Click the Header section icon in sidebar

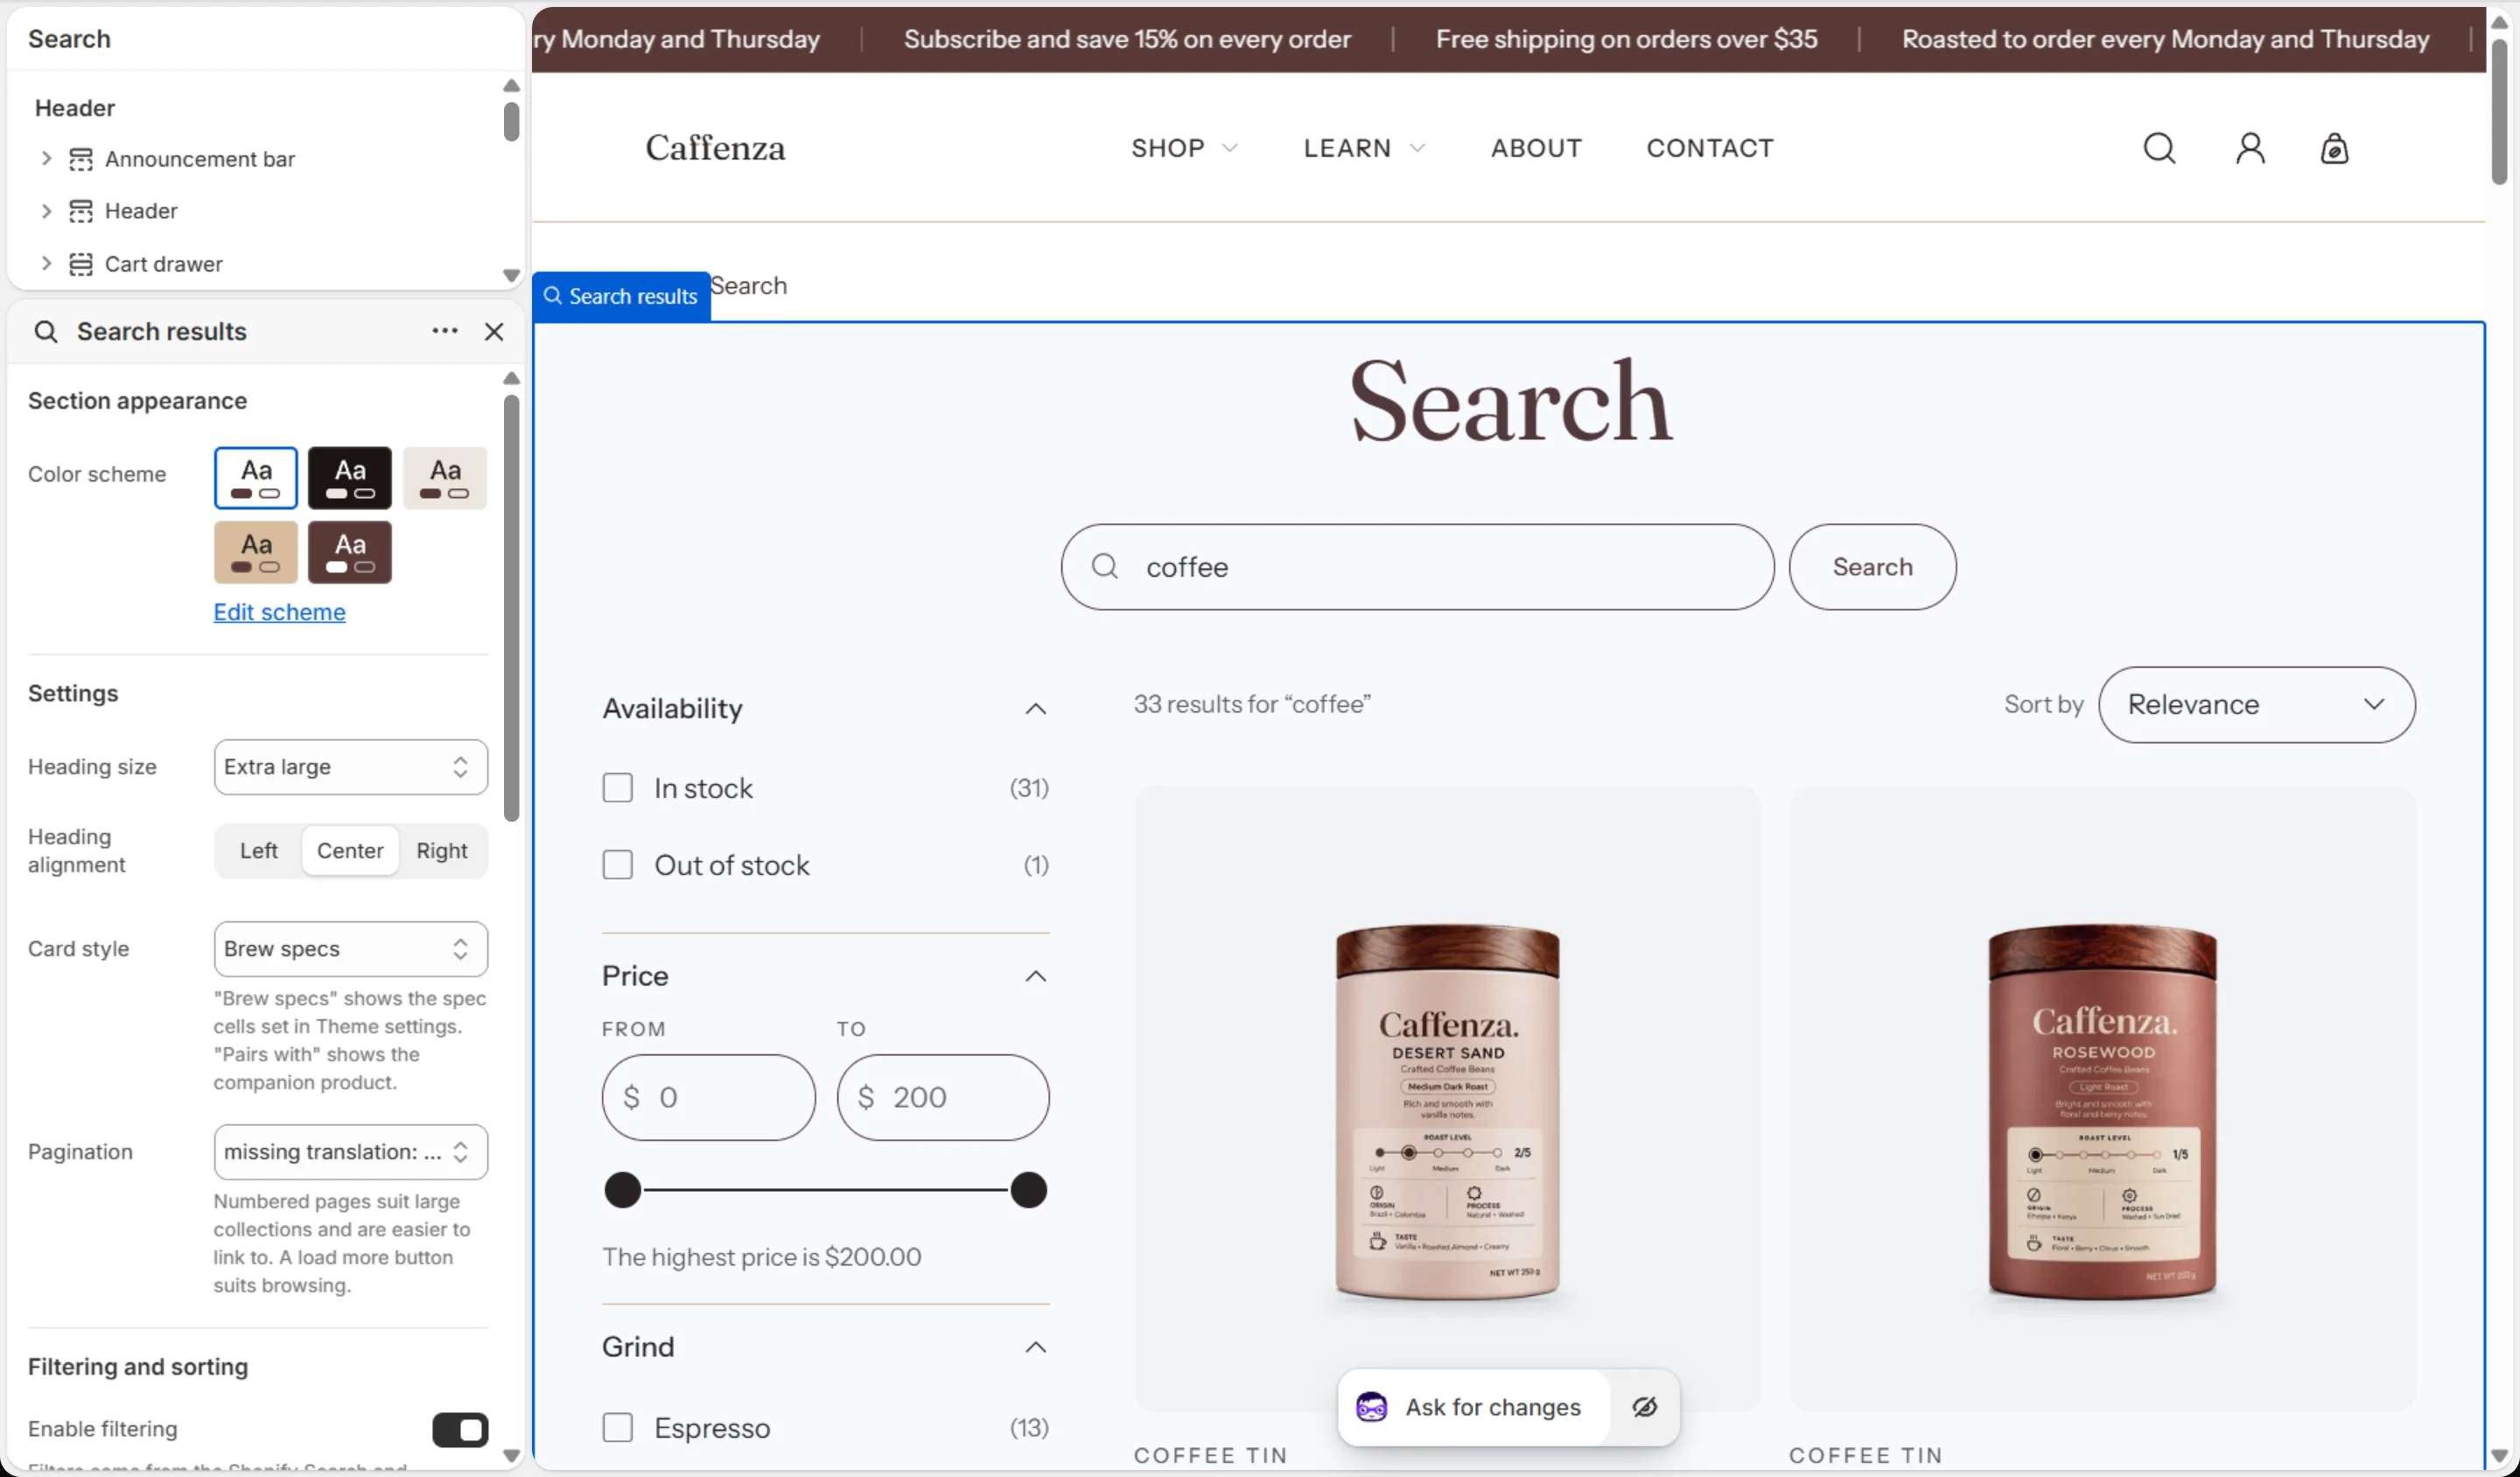[81, 211]
